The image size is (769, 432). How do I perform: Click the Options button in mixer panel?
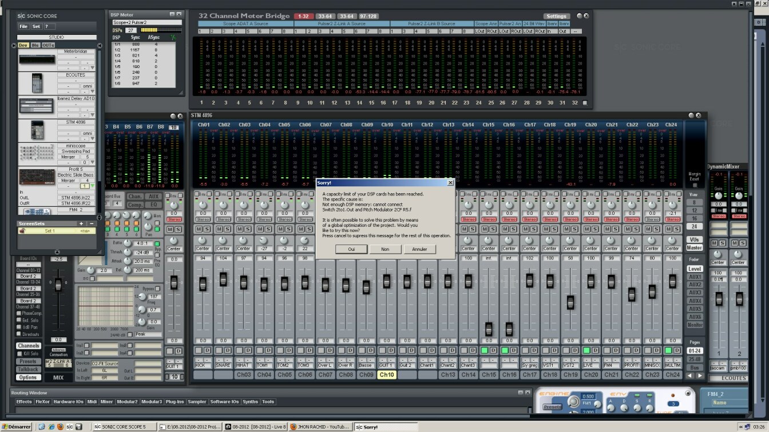[28, 378]
